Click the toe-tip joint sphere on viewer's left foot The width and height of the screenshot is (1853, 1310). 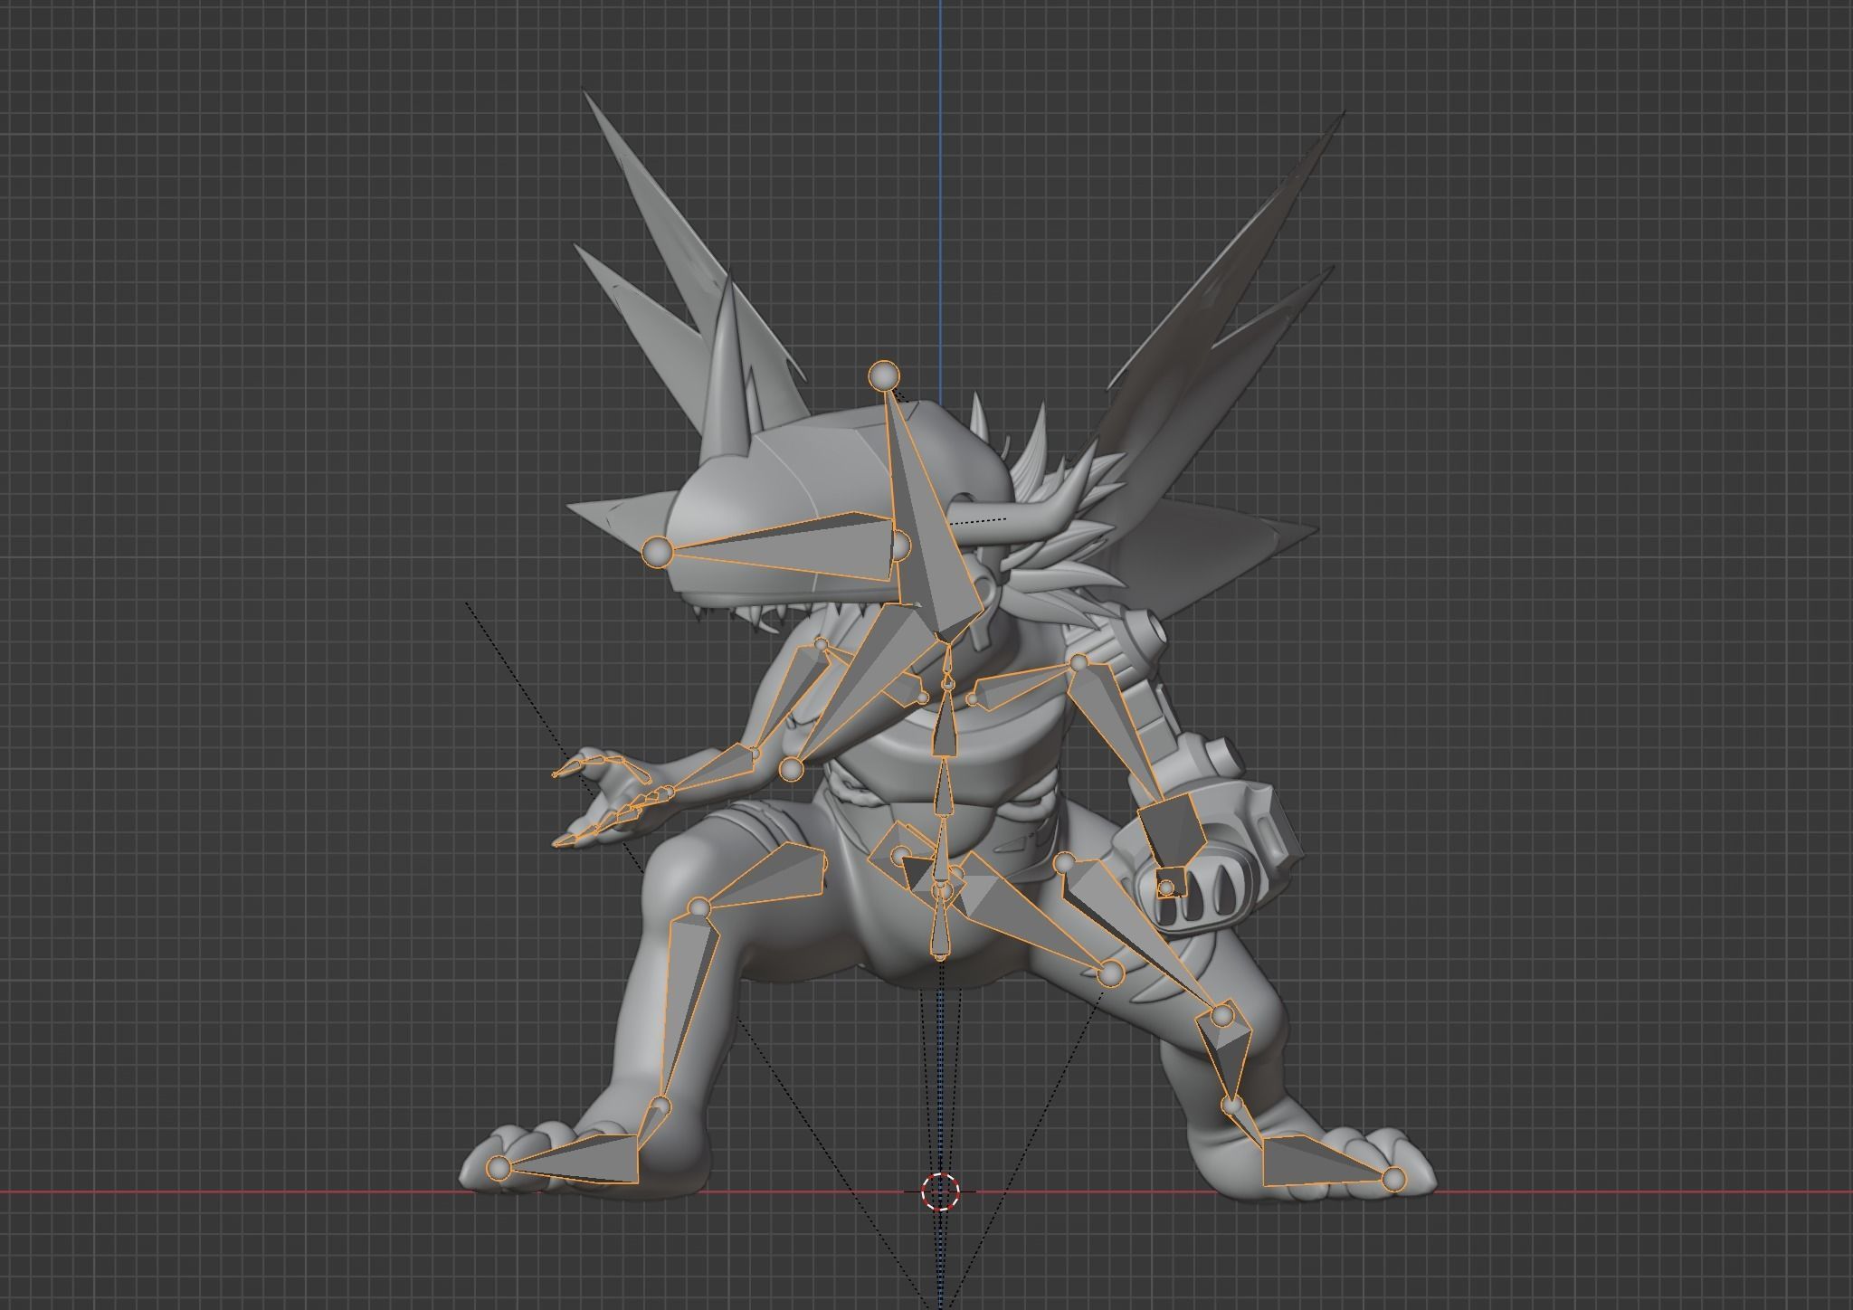click(499, 1168)
